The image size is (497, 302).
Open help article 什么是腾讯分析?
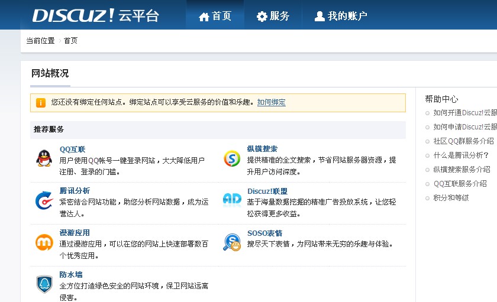click(x=461, y=155)
